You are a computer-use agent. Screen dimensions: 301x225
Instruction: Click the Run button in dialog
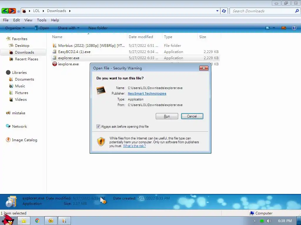tap(167, 116)
